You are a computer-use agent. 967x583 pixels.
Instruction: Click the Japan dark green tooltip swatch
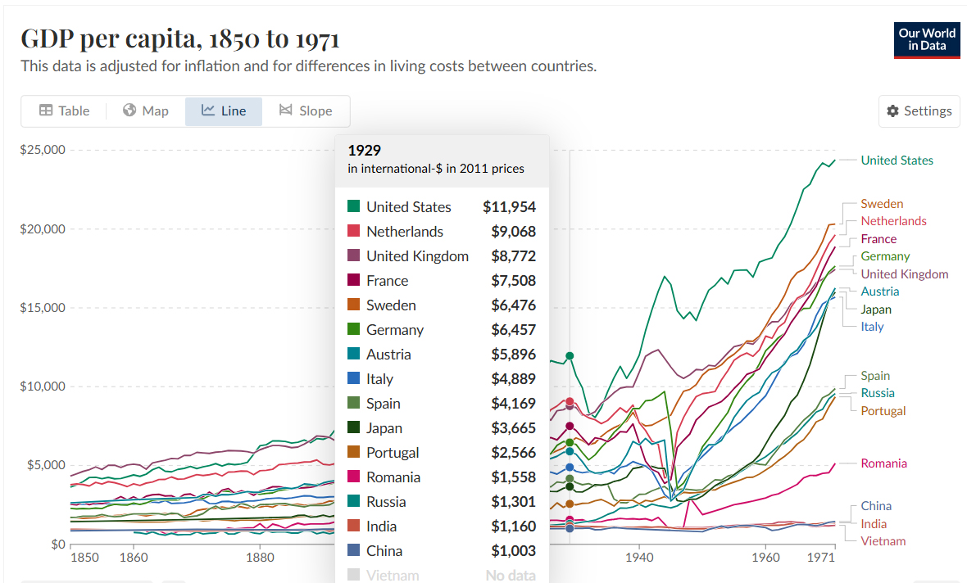click(x=354, y=428)
